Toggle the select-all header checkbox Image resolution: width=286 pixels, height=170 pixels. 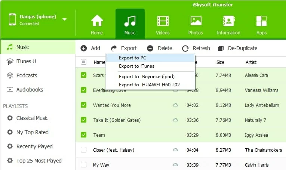coord(84,62)
